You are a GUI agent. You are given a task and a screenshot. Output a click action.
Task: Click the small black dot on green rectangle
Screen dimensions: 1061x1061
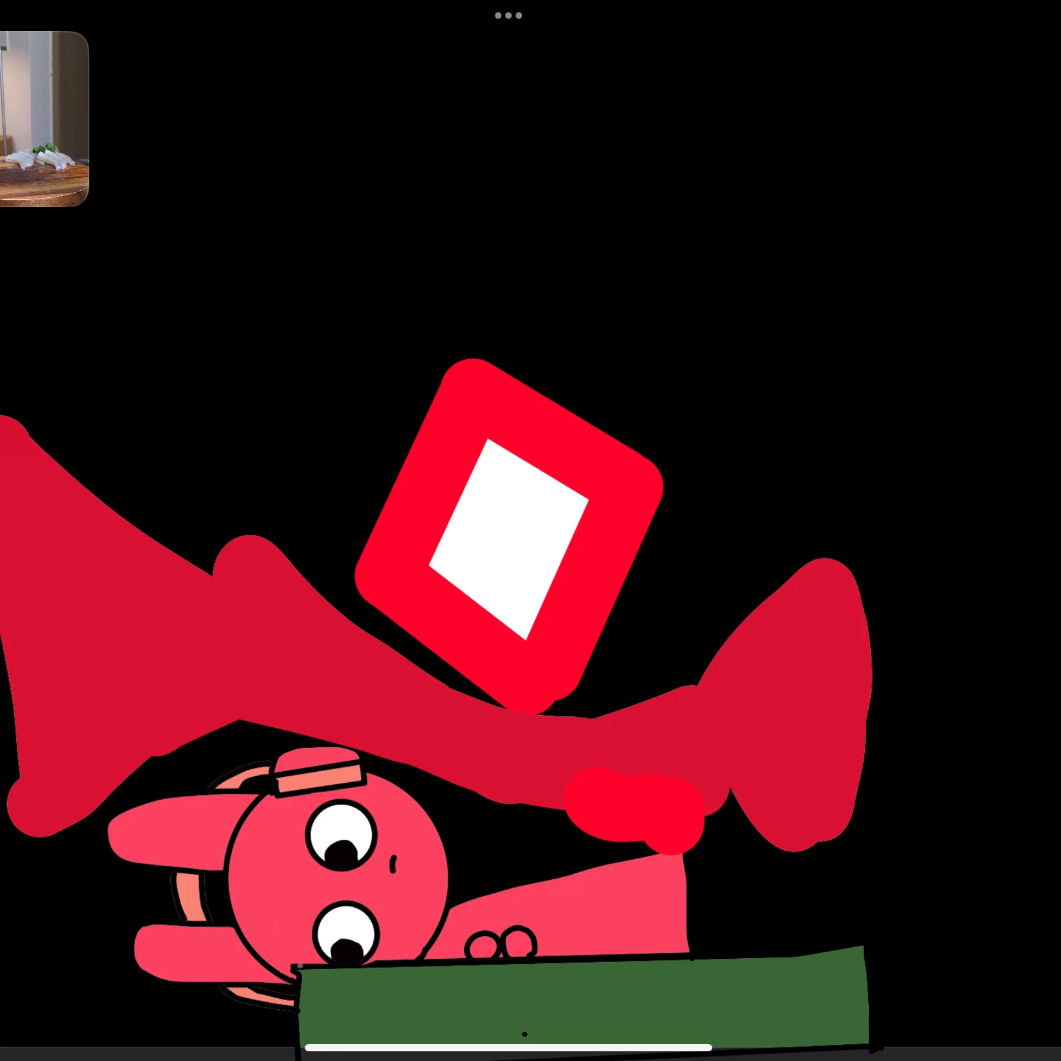point(525,1034)
